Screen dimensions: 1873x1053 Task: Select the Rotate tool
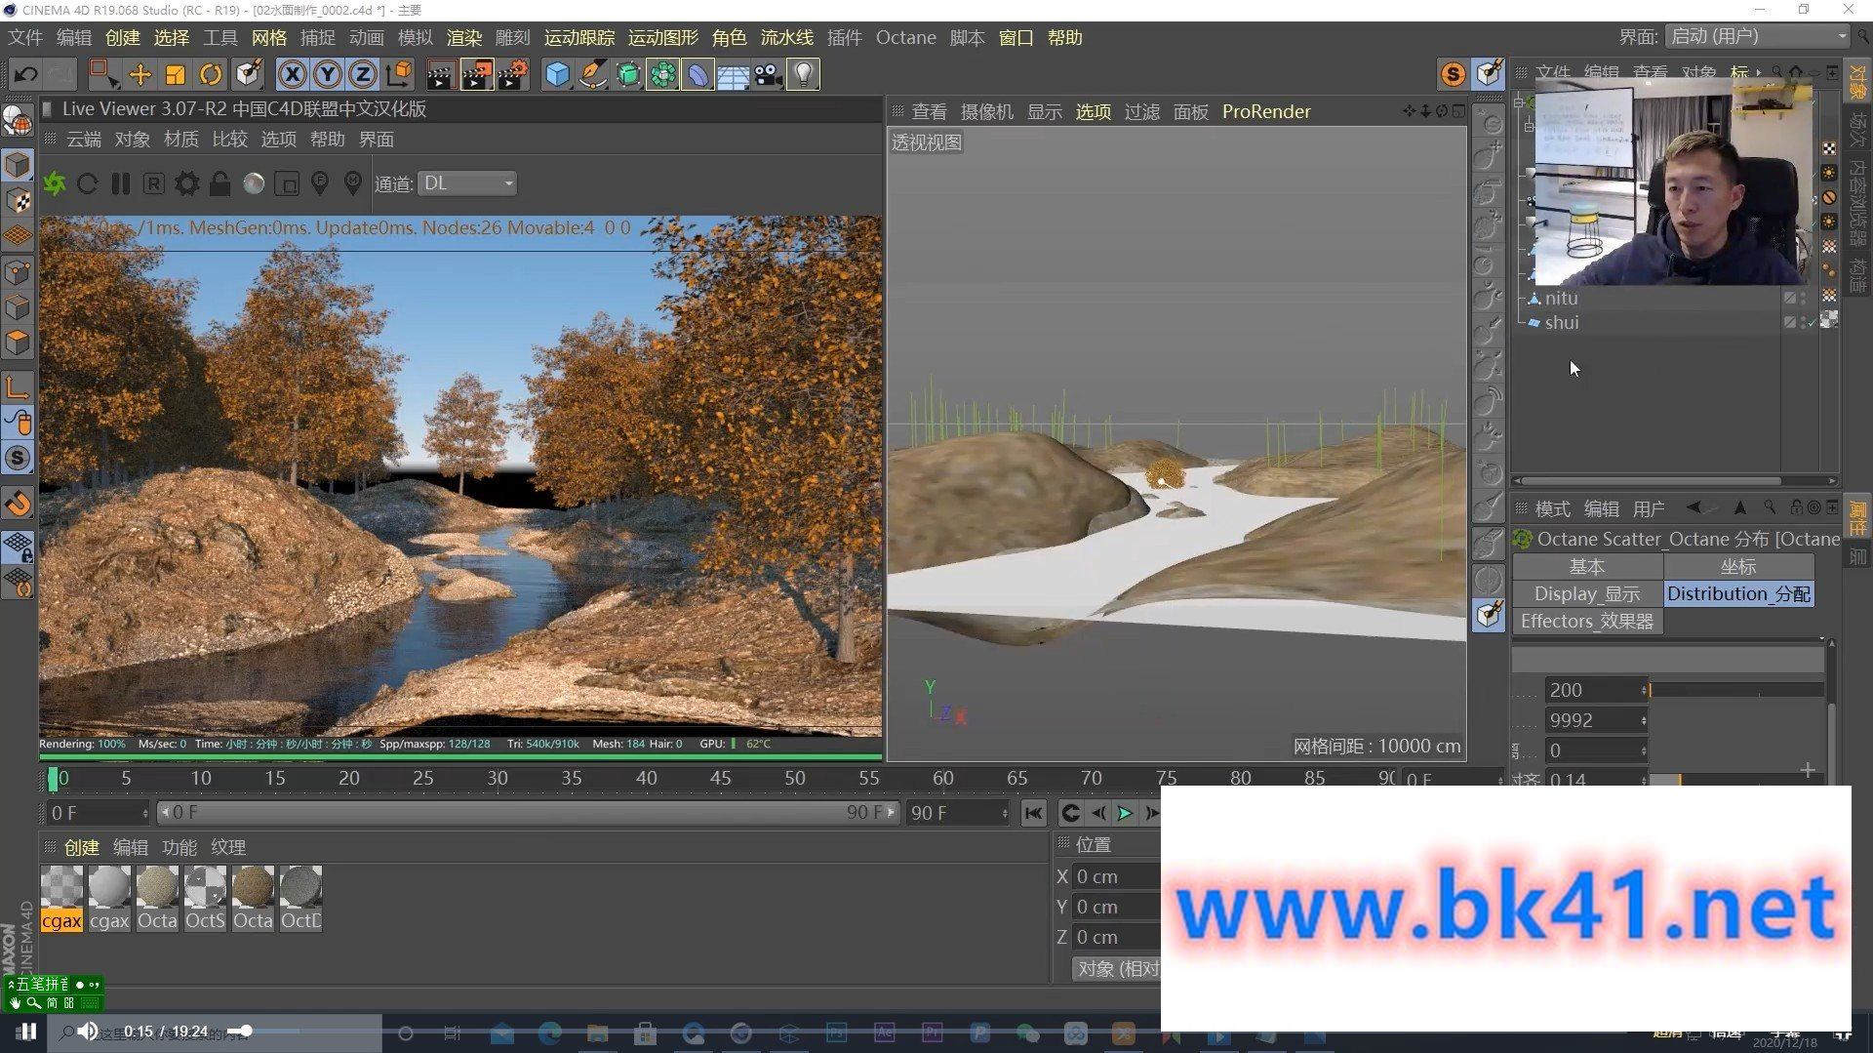(x=211, y=74)
